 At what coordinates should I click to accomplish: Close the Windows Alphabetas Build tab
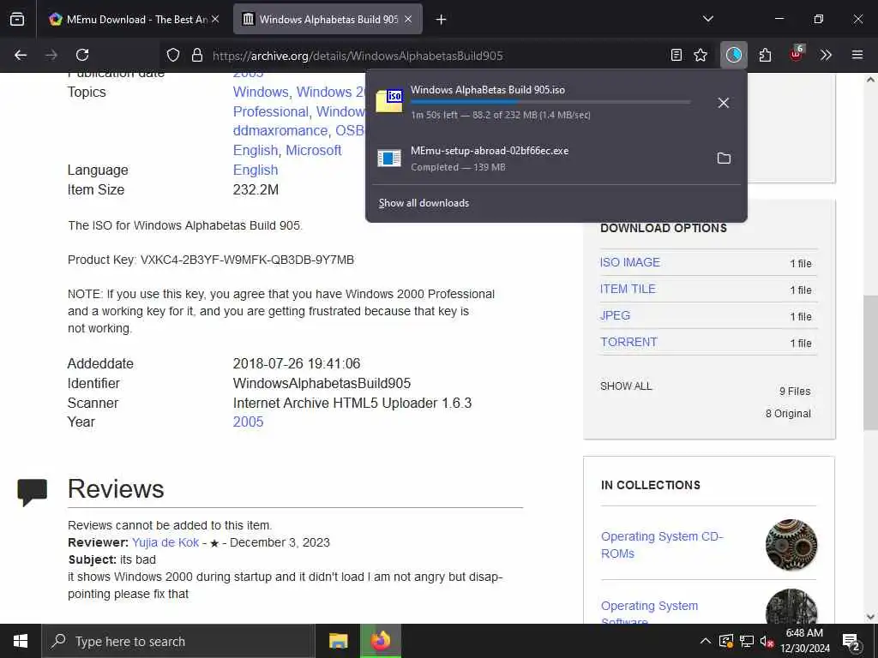click(x=408, y=20)
